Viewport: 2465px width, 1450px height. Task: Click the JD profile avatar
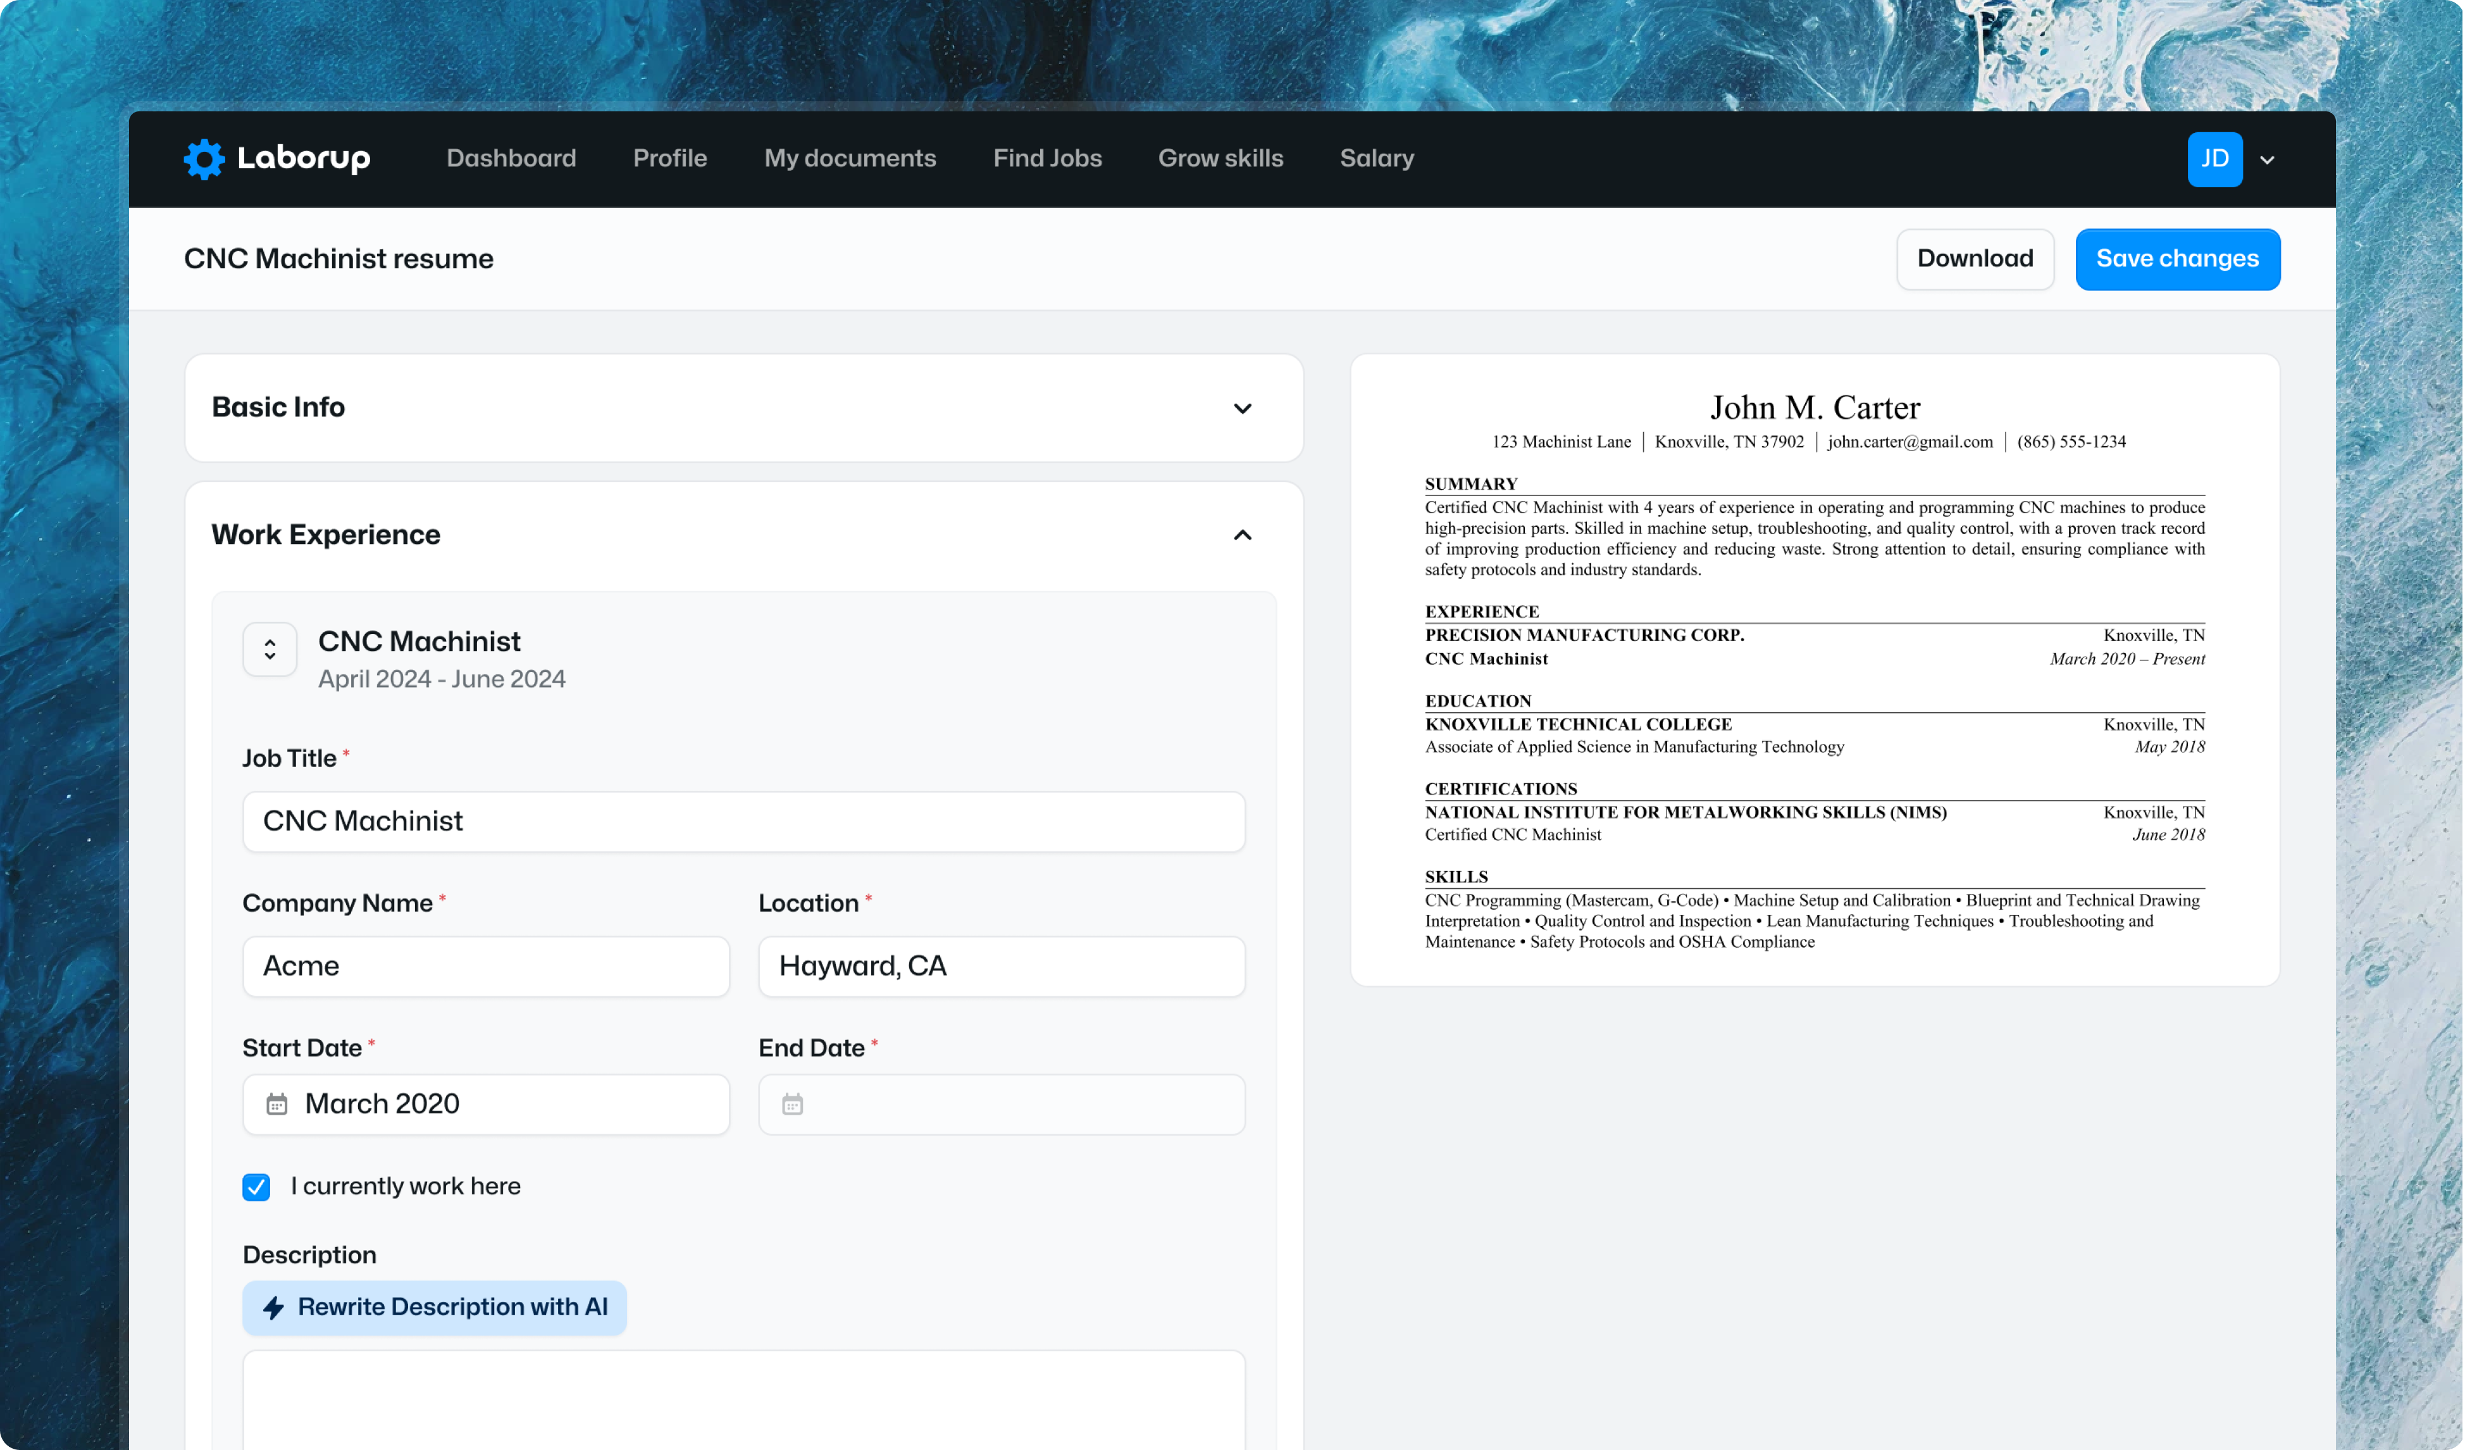coord(2214,158)
